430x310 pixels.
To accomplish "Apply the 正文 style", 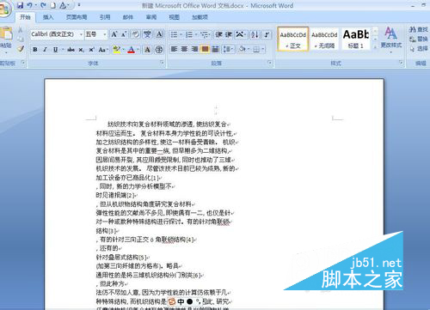I will pyautogui.click(x=292, y=40).
